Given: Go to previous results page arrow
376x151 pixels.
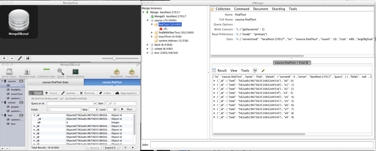Looking at the screenshot, I should (126, 147).
